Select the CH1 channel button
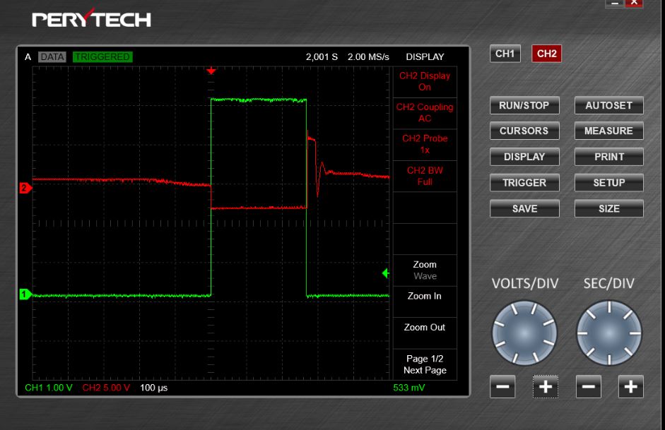This screenshot has width=665, height=430. tap(505, 54)
